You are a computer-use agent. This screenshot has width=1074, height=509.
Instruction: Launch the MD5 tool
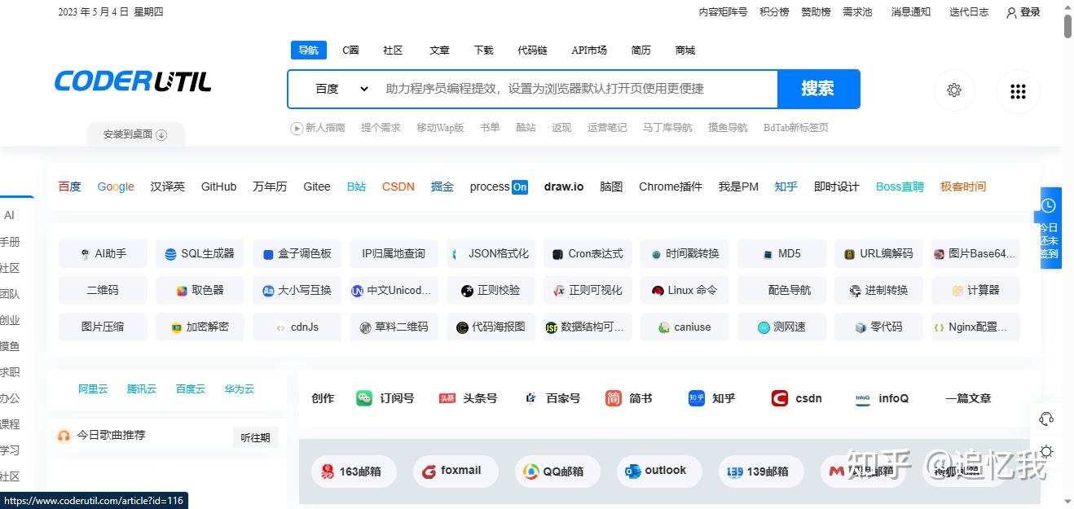tap(781, 253)
